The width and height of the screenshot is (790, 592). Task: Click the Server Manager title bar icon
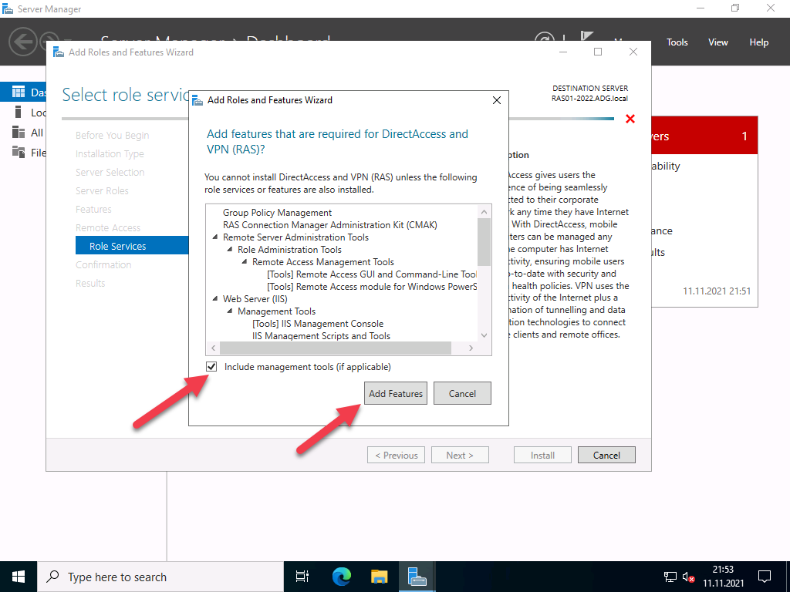point(8,8)
